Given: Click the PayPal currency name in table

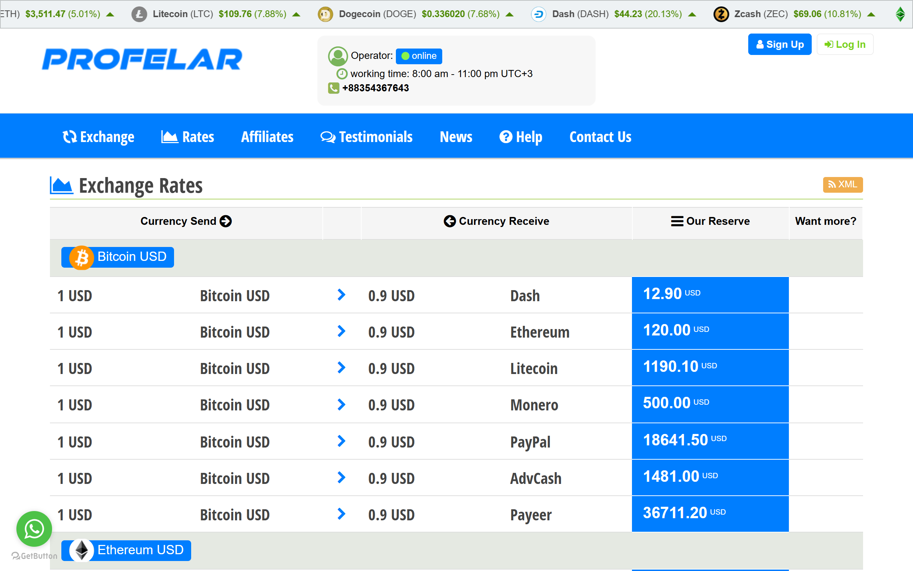Looking at the screenshot, I should click(x=530, y=442).
